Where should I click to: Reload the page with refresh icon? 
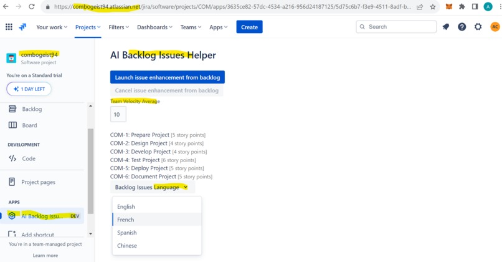[x=31, y=6]
